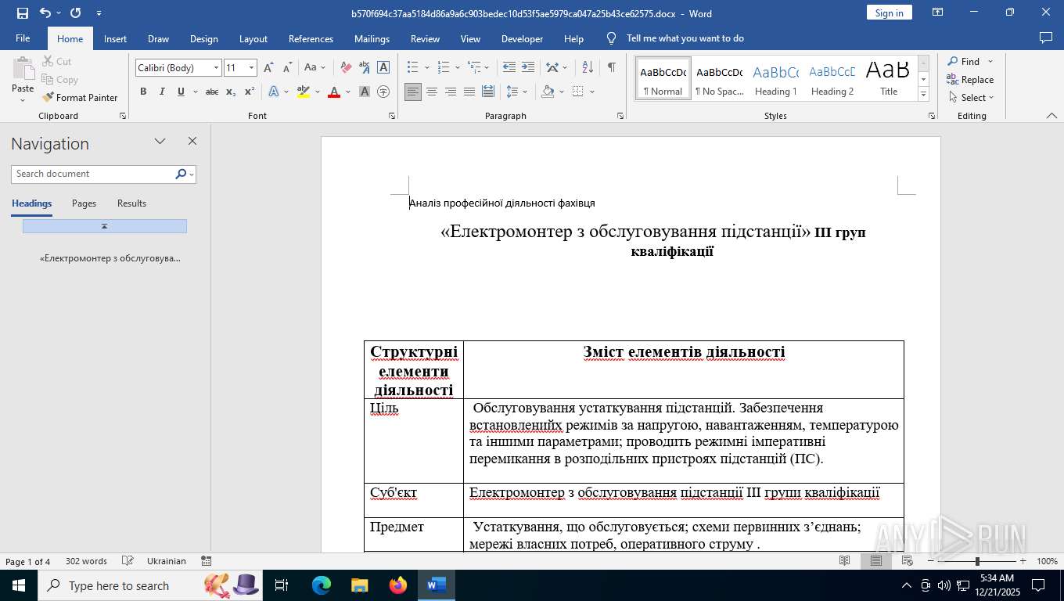This screenshot has width=1064, height=601.
Task: Open line spacing dropdown
Action: [x=525, y=92]
